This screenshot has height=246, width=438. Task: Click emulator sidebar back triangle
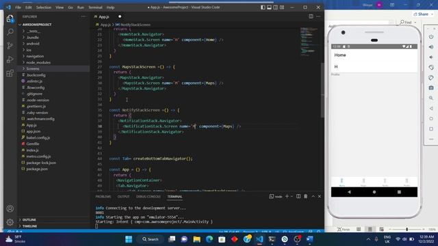[431, 109]
